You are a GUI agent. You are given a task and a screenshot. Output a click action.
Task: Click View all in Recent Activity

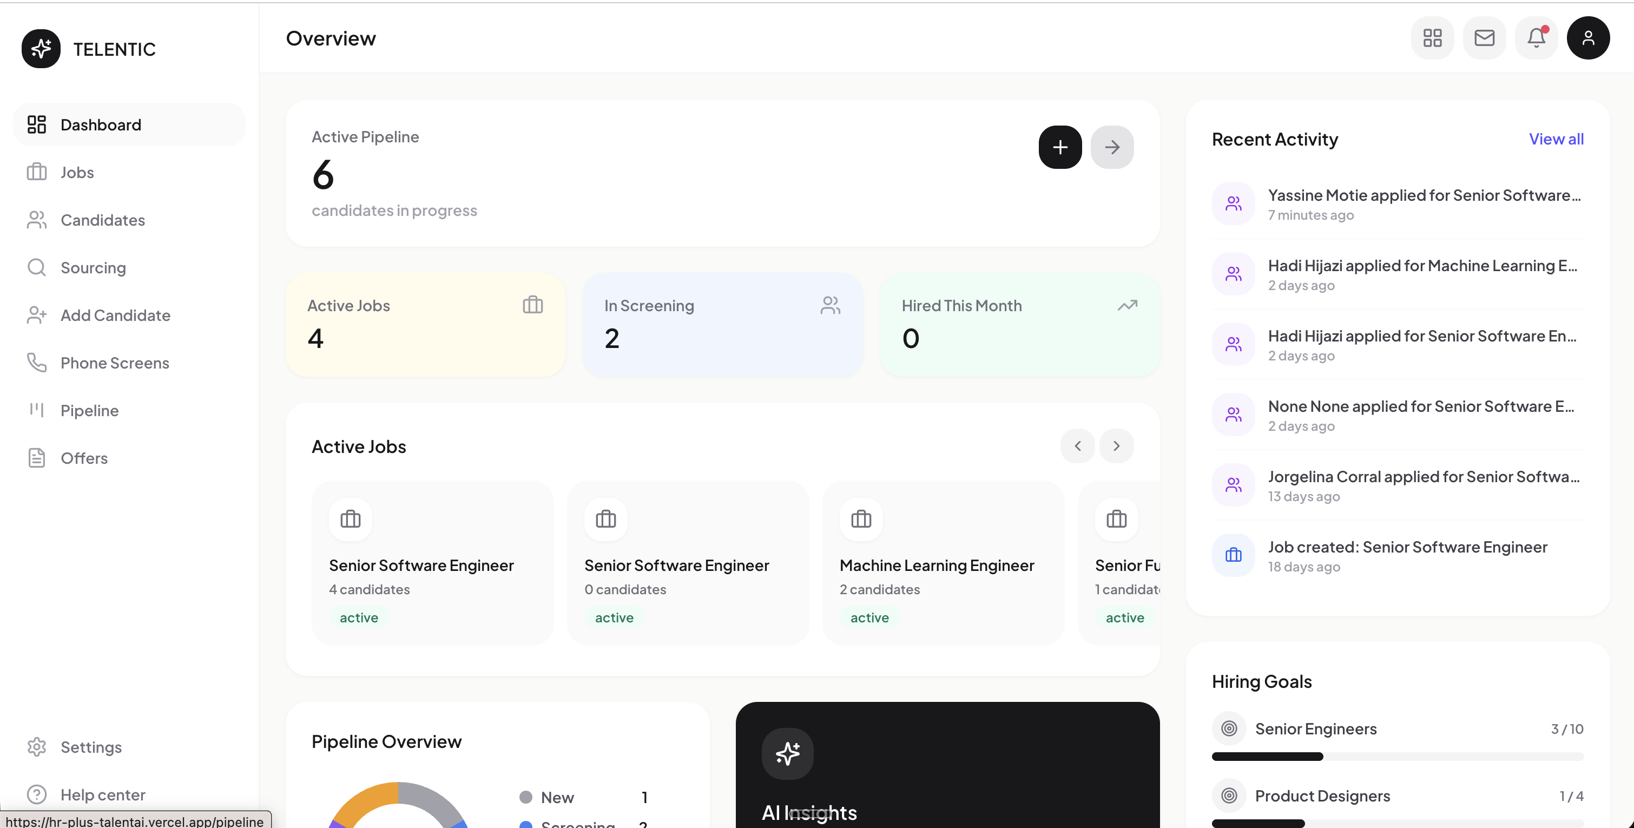(x=1556, y=139)
